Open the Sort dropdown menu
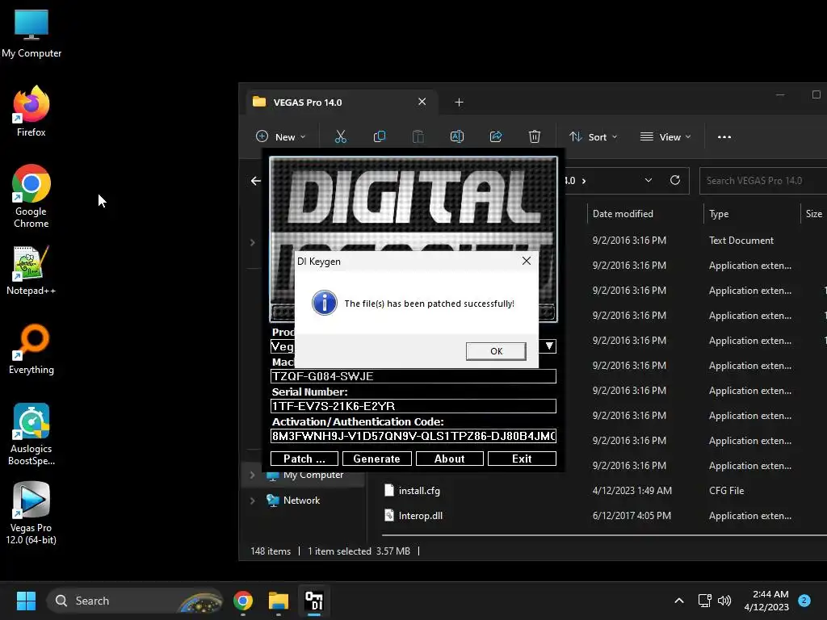827x620 pixels. point(594,137)
